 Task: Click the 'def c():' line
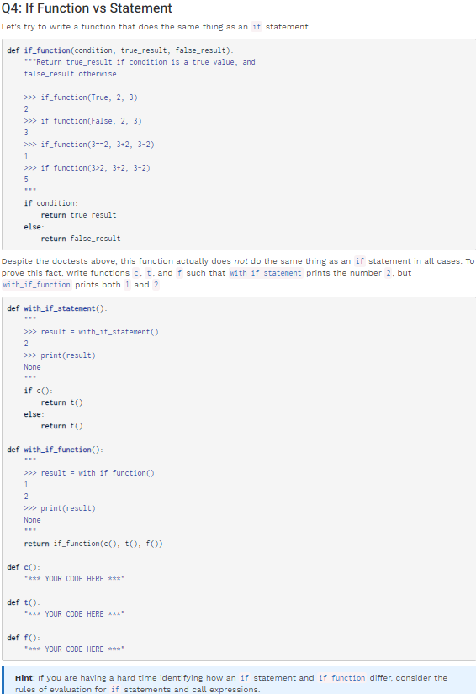coord(24,567)
